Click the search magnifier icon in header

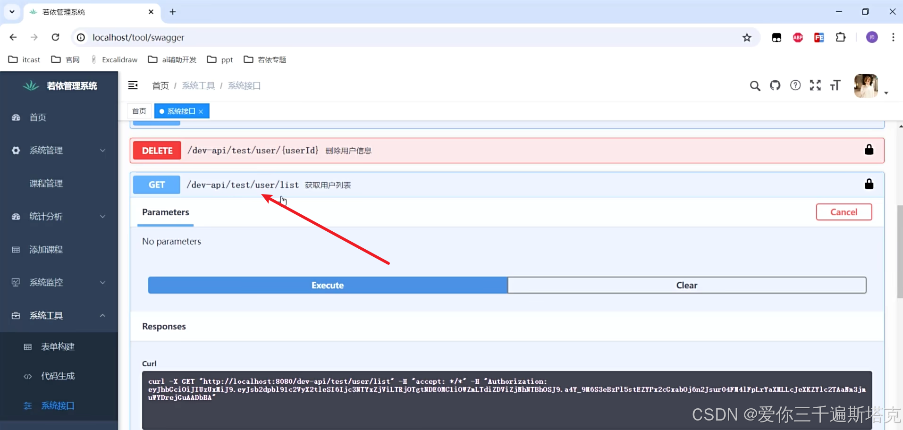point(755,85)
